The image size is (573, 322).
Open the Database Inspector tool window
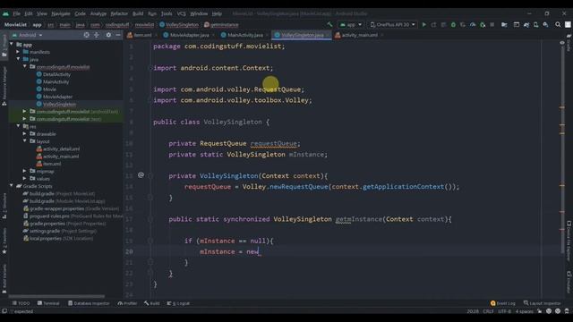point(89,303)
